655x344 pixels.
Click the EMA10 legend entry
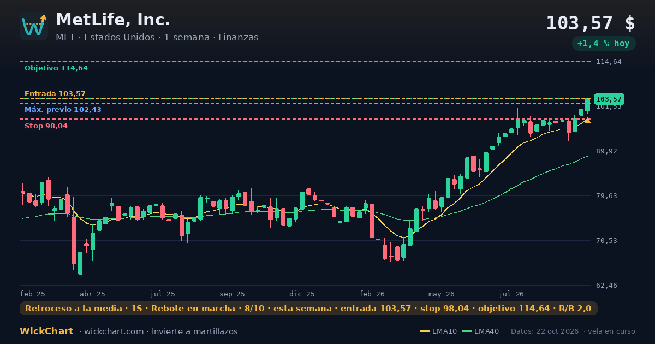439,331
